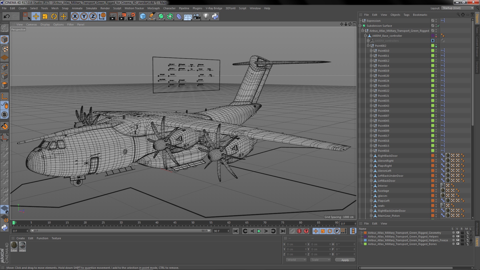The height and width of the screenshot is (270, 480).
Task: Toggle Solo for Geometry layer
Action: (x=453, y=233)
